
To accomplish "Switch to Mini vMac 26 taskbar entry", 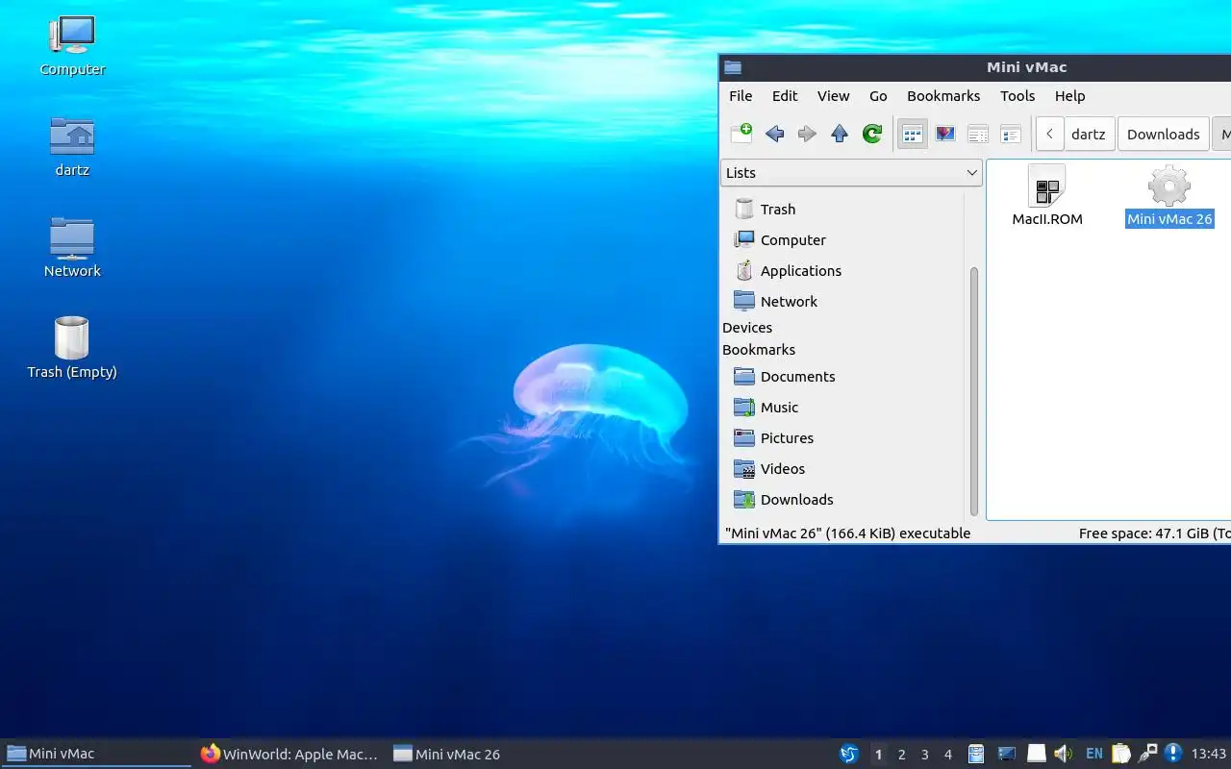I will click(x=483, y=754).
